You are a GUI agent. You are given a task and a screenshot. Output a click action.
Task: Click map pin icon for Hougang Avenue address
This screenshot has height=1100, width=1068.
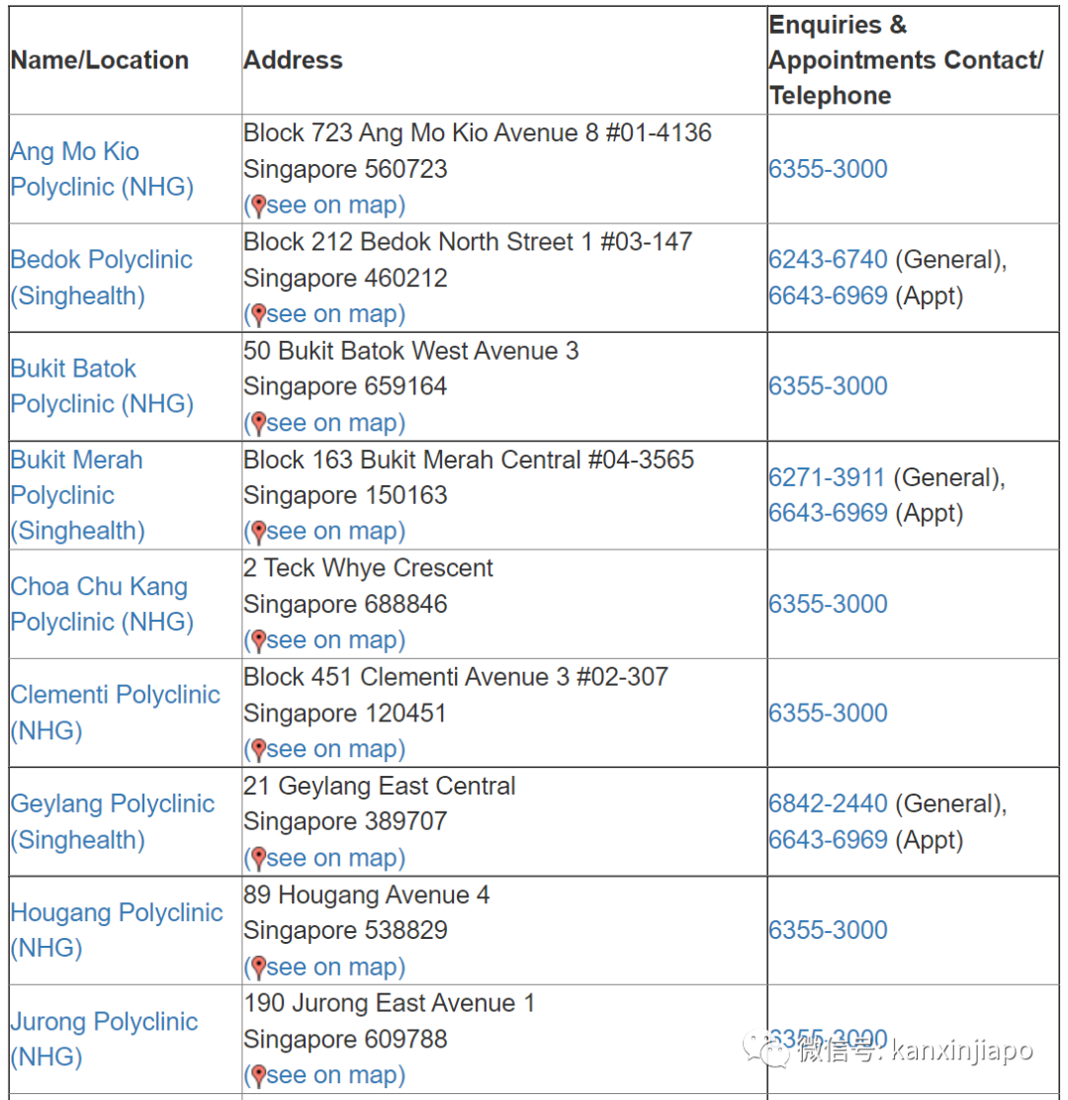(258, 967)
